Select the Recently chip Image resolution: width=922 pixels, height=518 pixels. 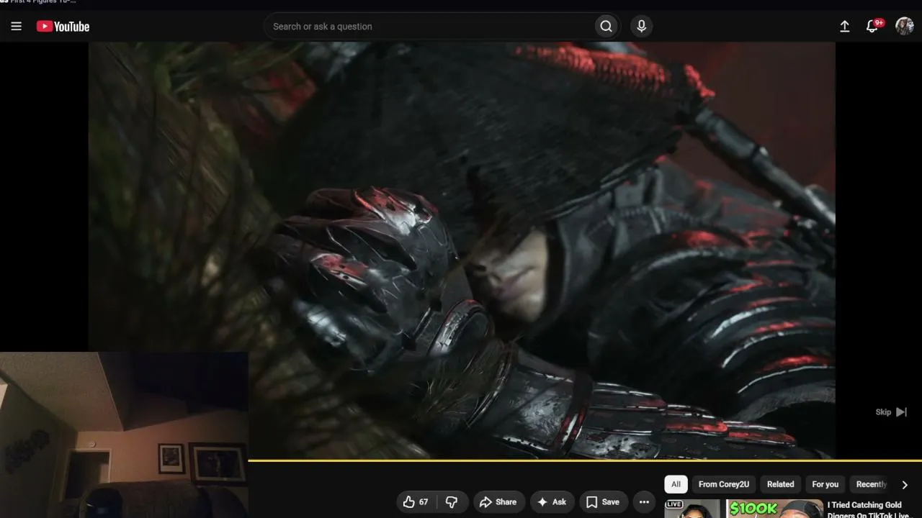[872, 484]
